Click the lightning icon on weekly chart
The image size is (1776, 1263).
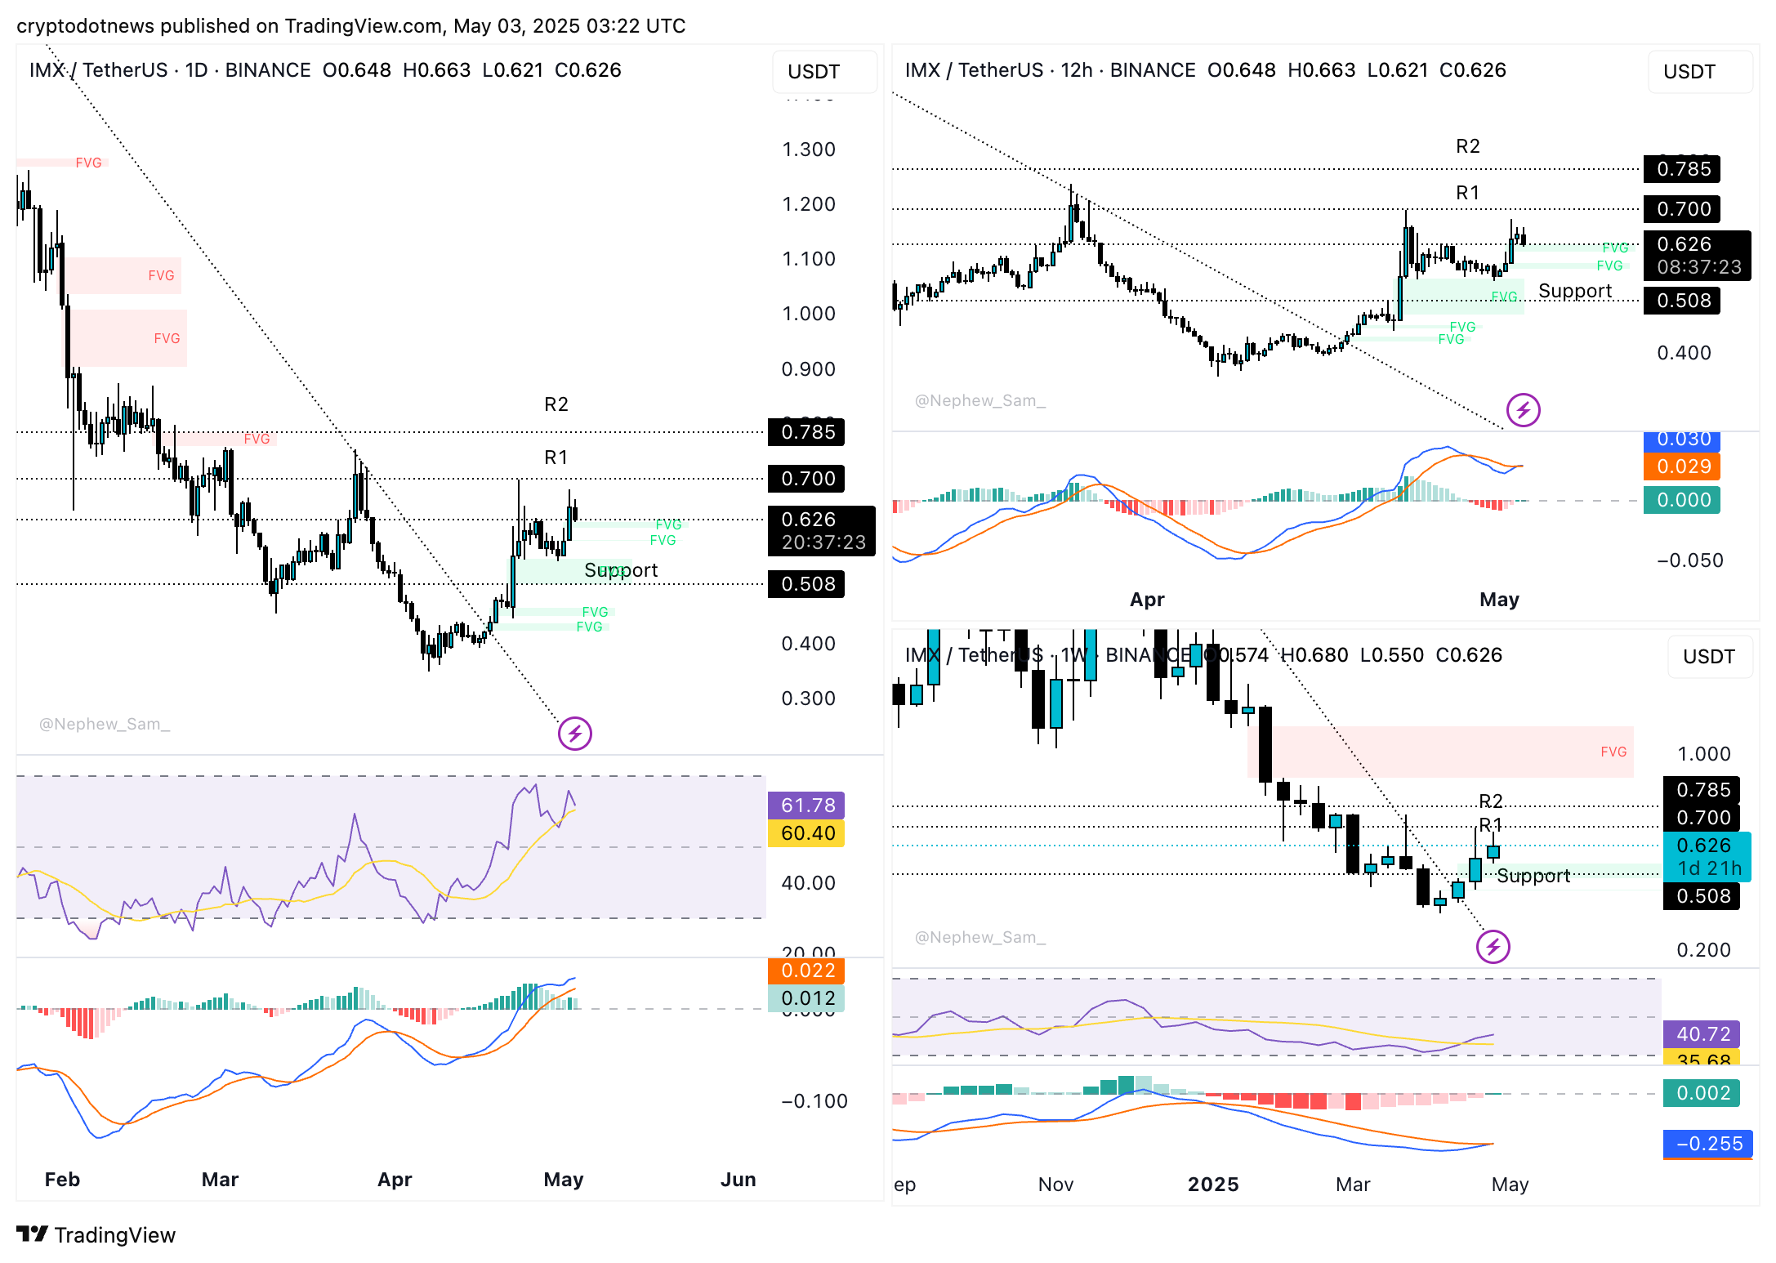click(x=1493, y=946)
